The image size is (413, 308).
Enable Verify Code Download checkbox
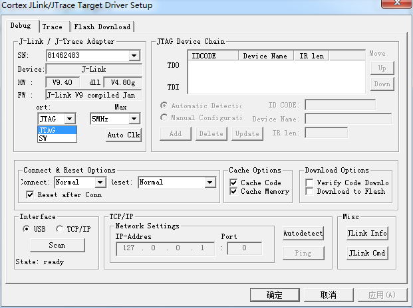point(309,183)
